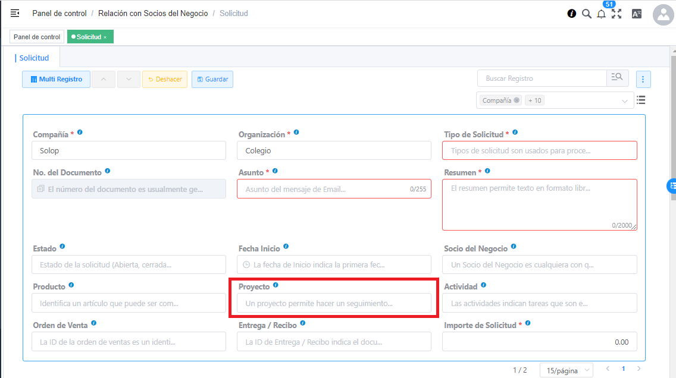The height and width of the screenshot is (378, 676).
Task: Open the 15/página page size dropdown
Action: coord(566,370)
